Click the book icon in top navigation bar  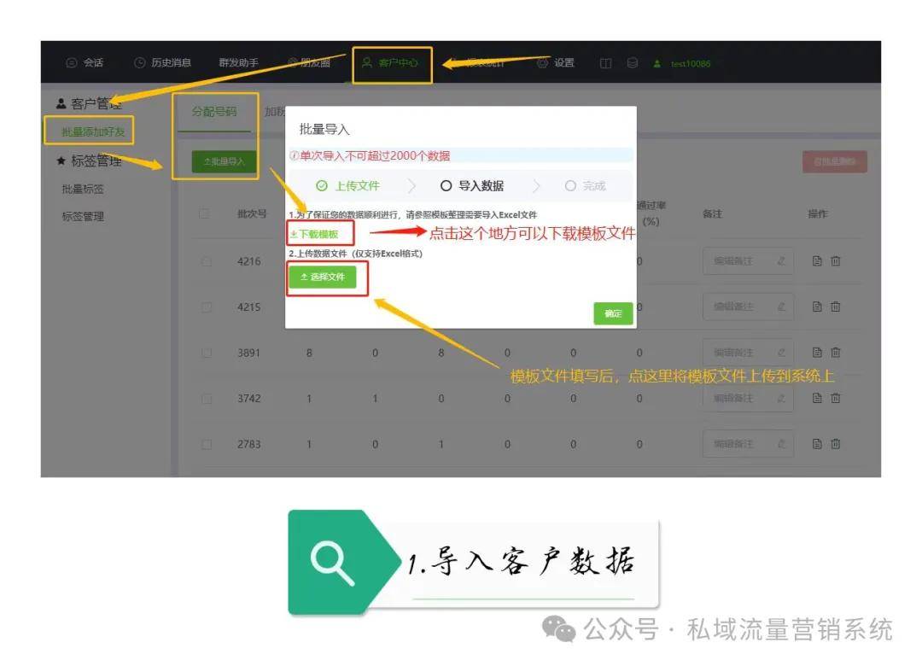click(605, 63)
